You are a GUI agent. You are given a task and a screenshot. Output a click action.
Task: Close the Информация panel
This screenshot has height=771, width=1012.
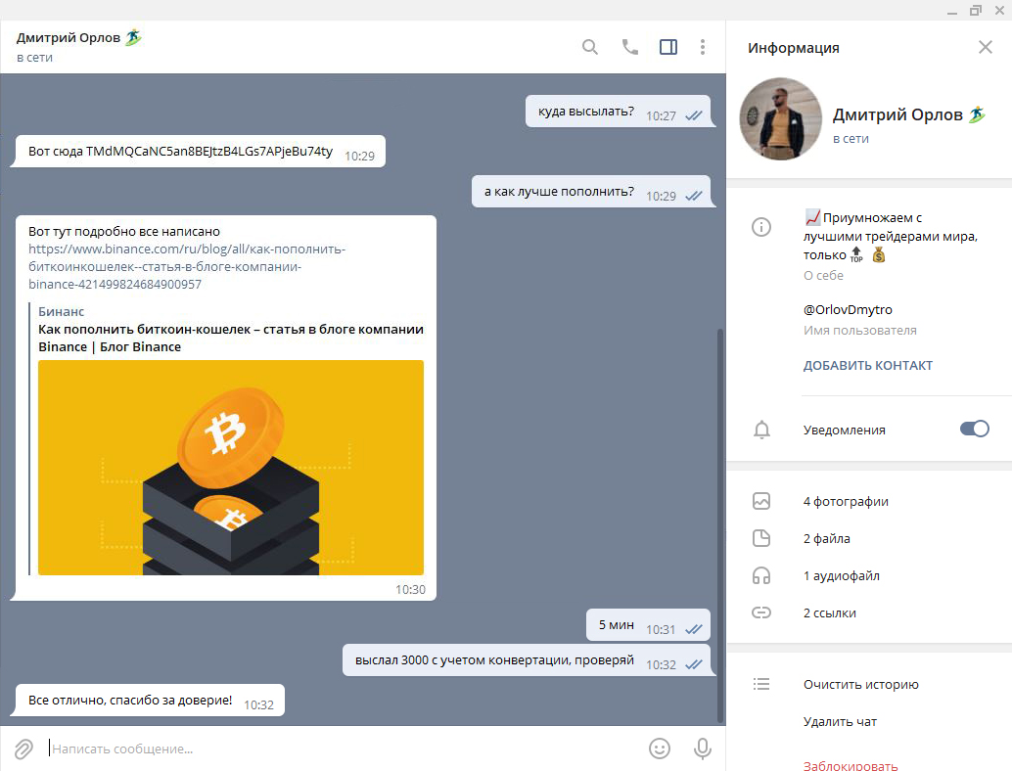coord(985,47)
